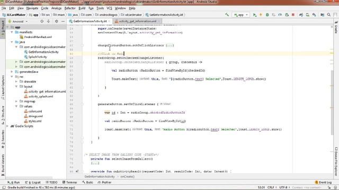Open the Project Structure icon

(323, 15)
